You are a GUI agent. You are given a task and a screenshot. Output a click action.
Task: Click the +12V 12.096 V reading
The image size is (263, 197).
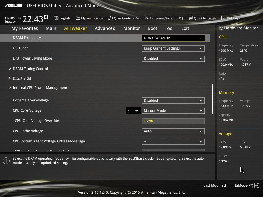coord(225,147)
